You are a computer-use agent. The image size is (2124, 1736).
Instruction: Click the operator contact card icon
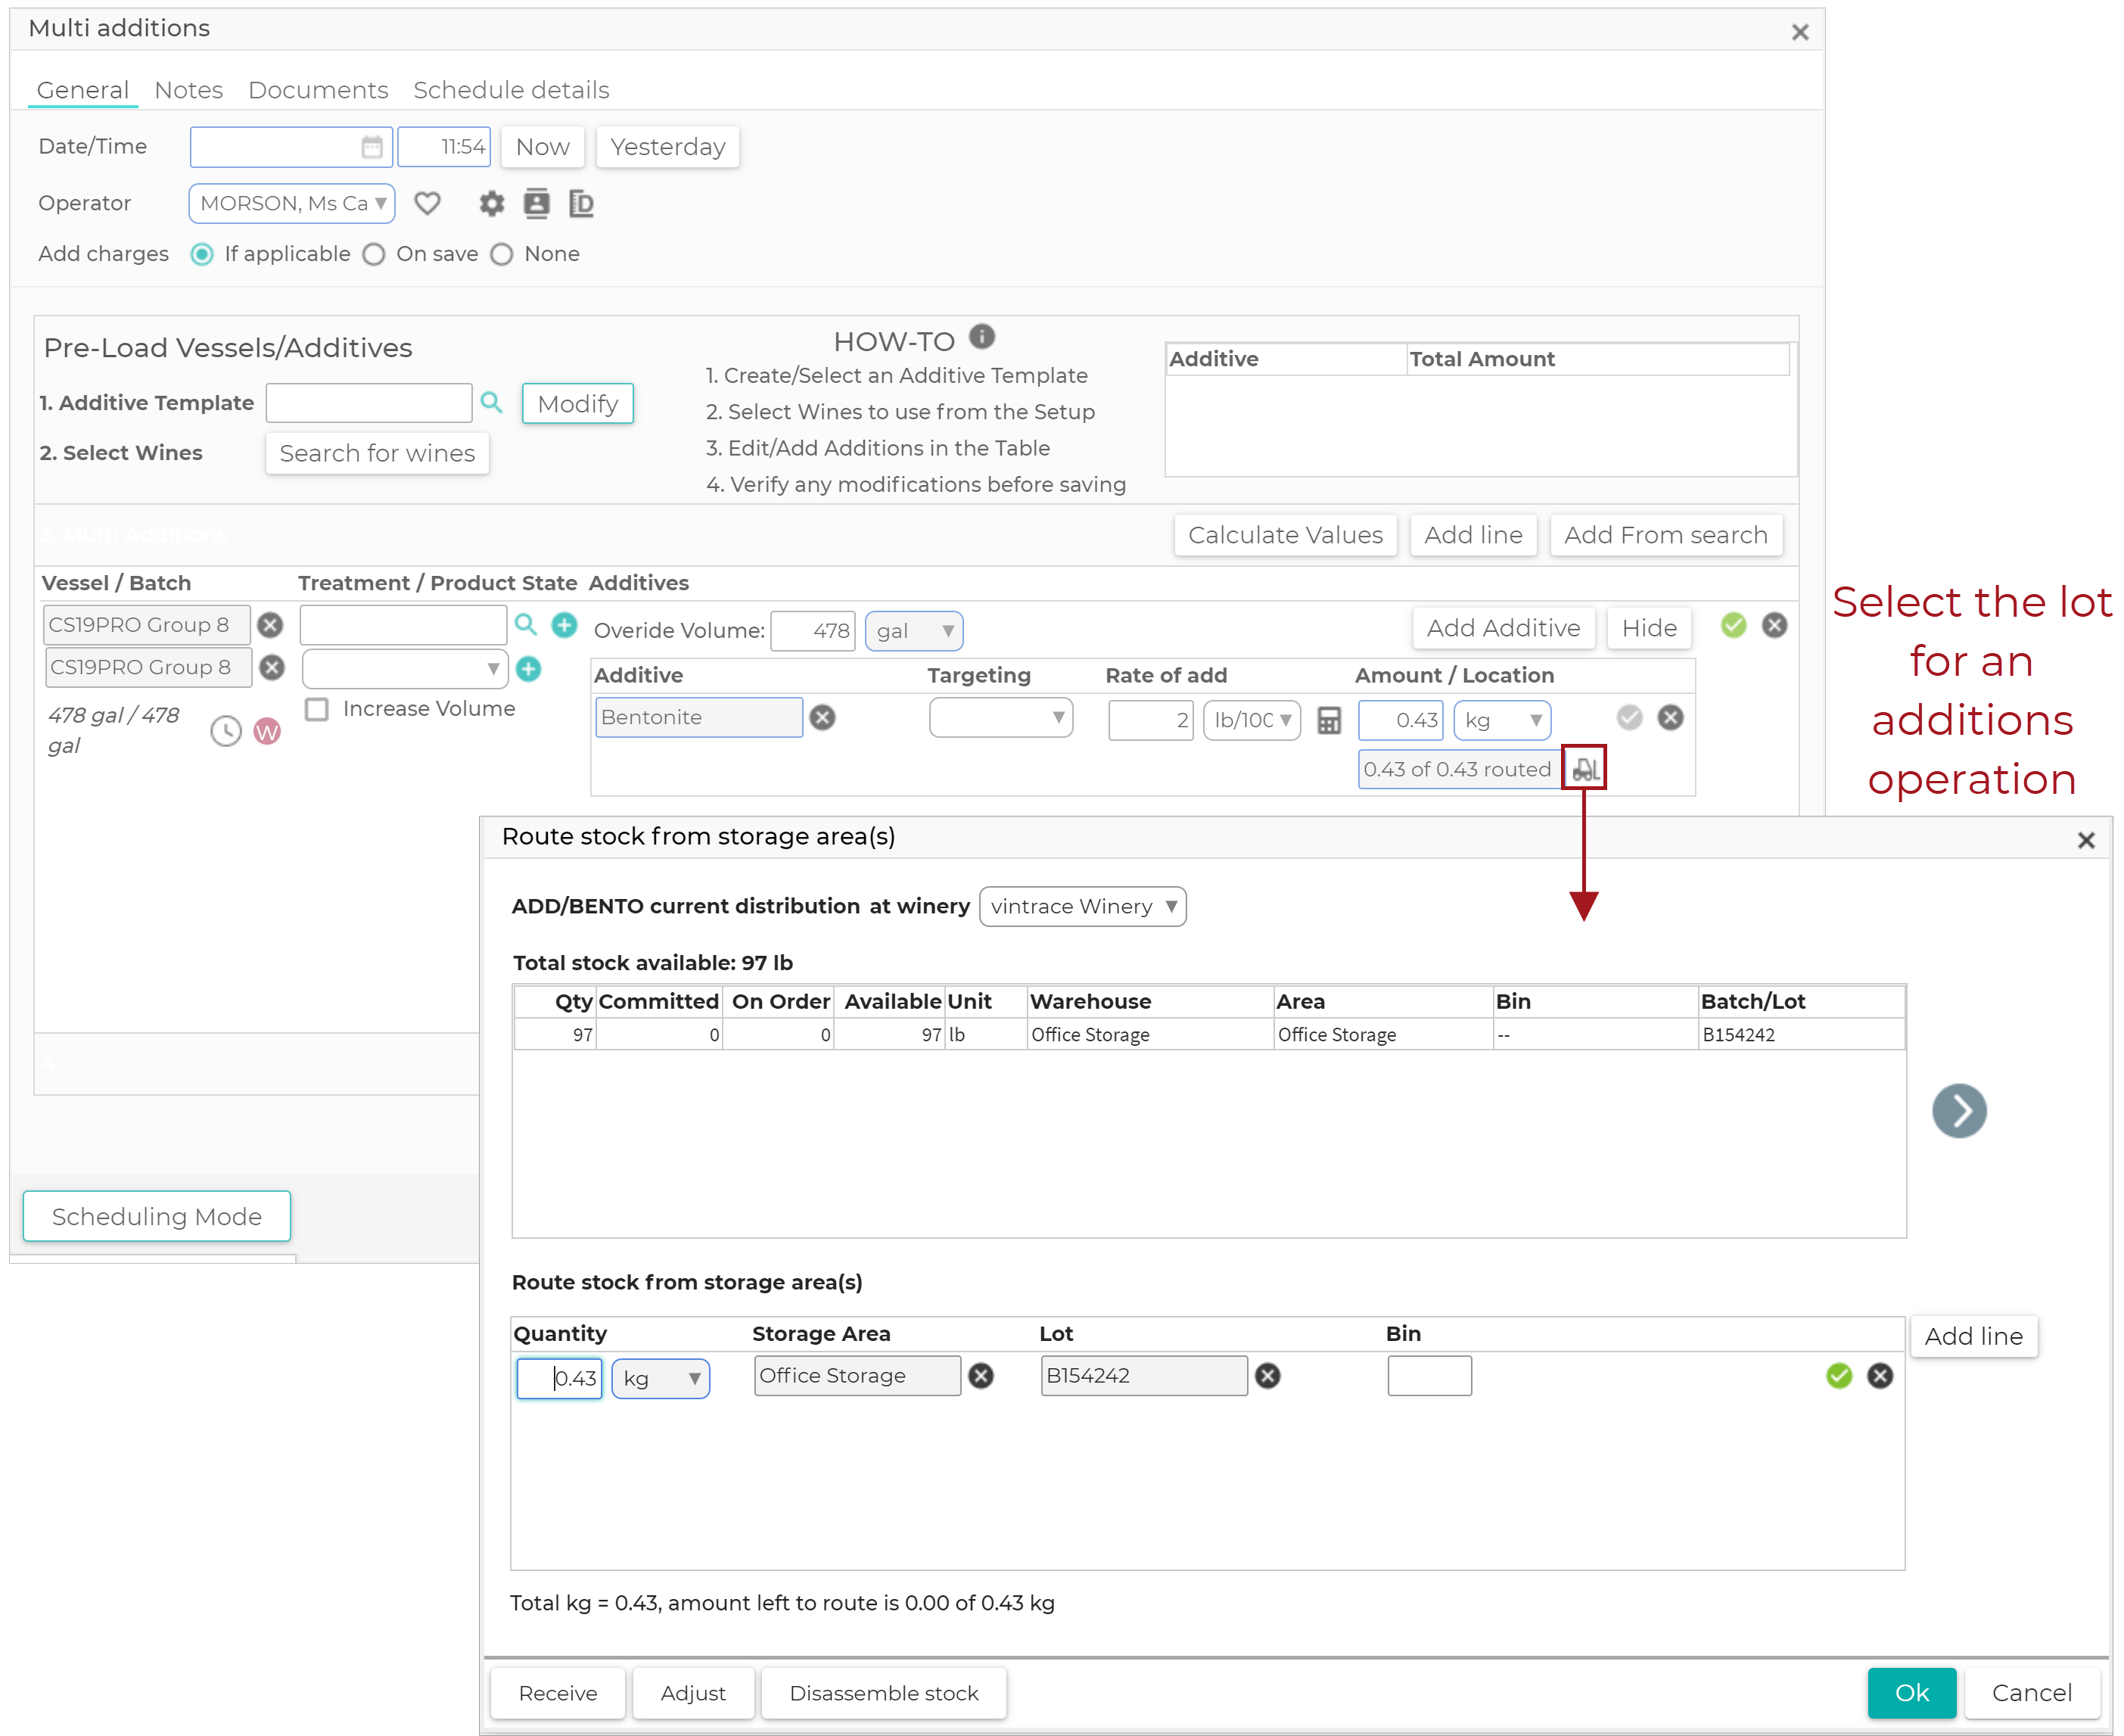tap(537, 203)
